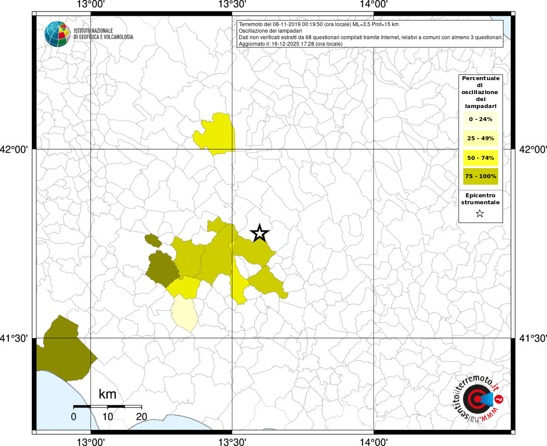The image size is (547, 446).
Task: Click the INGV globe logo
Action: tap(58, 34)
